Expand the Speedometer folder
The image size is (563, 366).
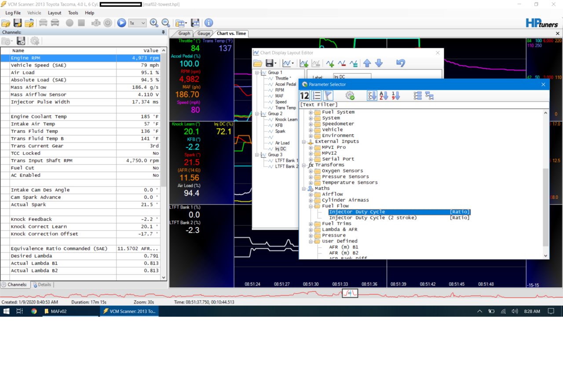(311, 124)
